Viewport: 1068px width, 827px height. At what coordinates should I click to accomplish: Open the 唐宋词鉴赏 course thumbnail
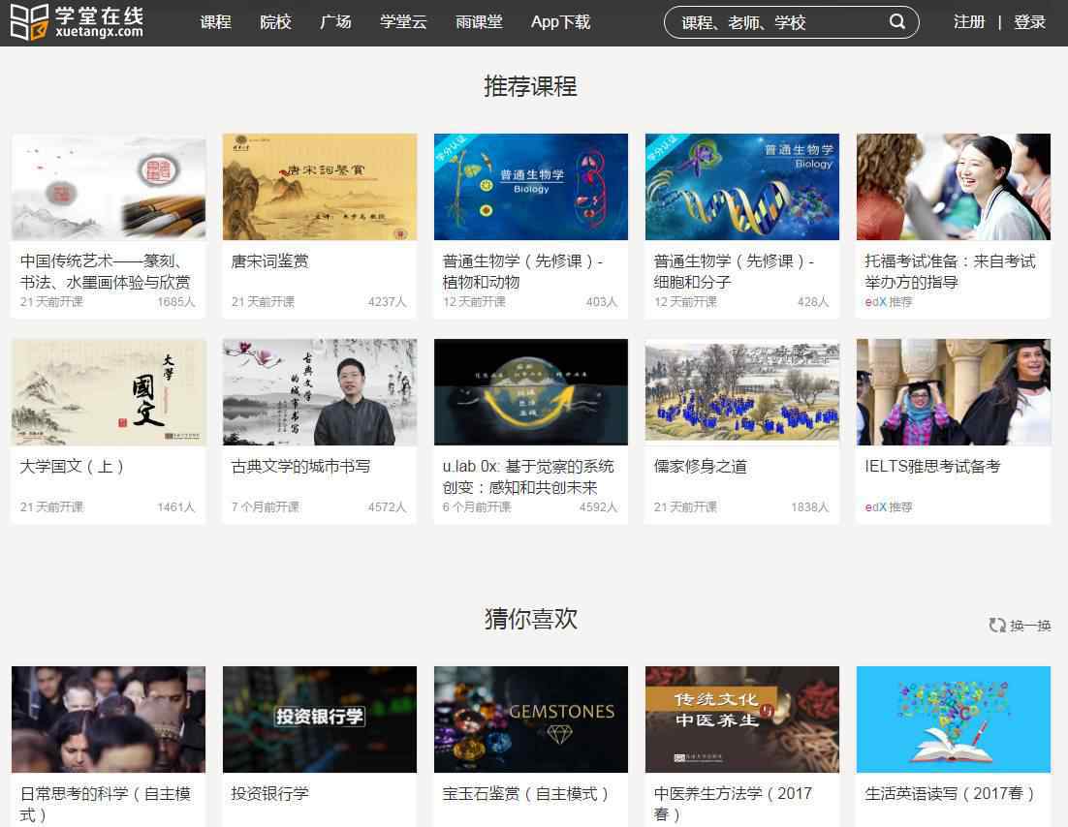pos(320,187)
